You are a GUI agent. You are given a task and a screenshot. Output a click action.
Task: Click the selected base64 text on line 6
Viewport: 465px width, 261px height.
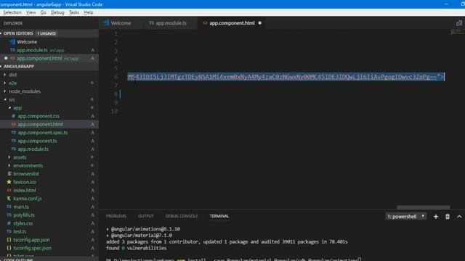click(x=286, y=77)
